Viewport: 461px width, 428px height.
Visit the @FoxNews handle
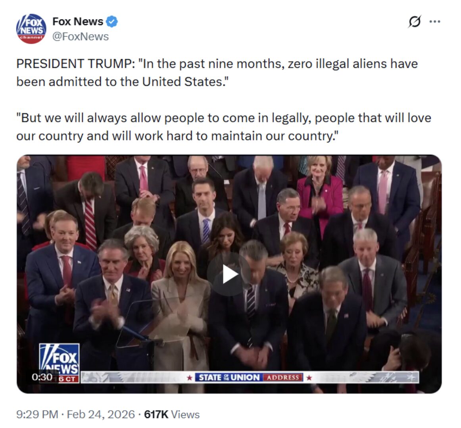(81, 37)
